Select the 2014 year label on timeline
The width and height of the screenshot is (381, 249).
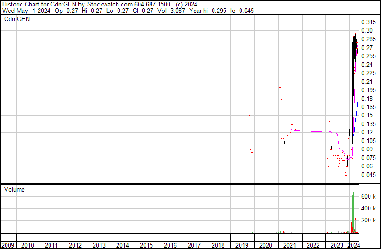click(x=123, y=245)
